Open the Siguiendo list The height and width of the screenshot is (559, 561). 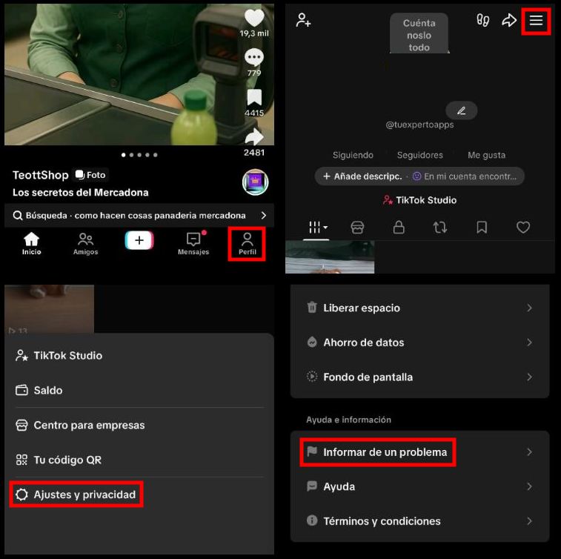353,155
